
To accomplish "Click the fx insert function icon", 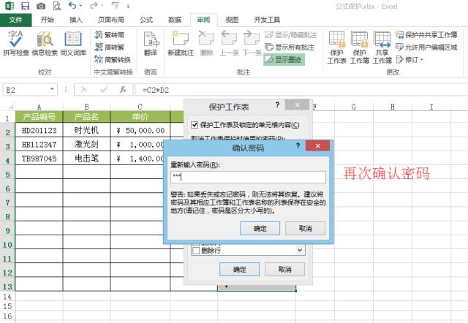I will (123, 90).
